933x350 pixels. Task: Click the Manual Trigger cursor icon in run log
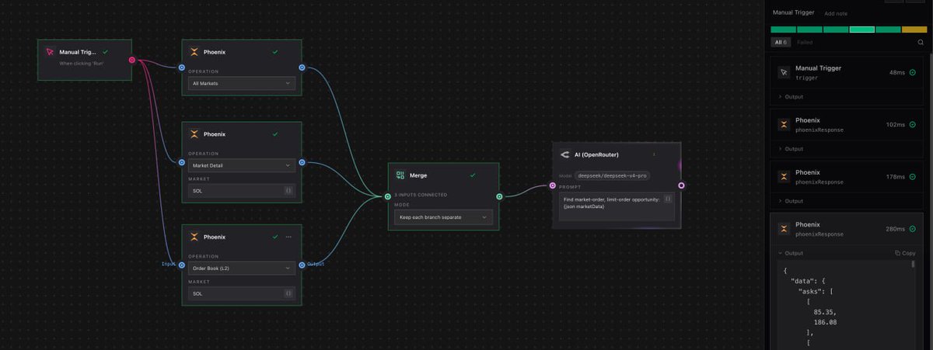click(784, 72)
